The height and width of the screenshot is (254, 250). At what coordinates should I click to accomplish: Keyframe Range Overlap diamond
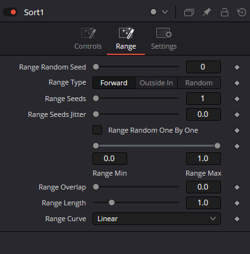point(237,187)
